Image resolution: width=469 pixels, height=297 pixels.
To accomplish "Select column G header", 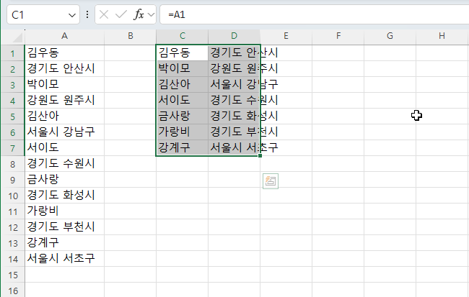I will pos(390,36).
